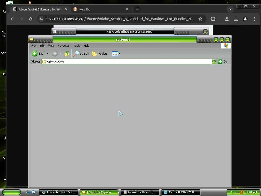Go up one folder level
The image size is (261, 196).
tap(67, 54)
